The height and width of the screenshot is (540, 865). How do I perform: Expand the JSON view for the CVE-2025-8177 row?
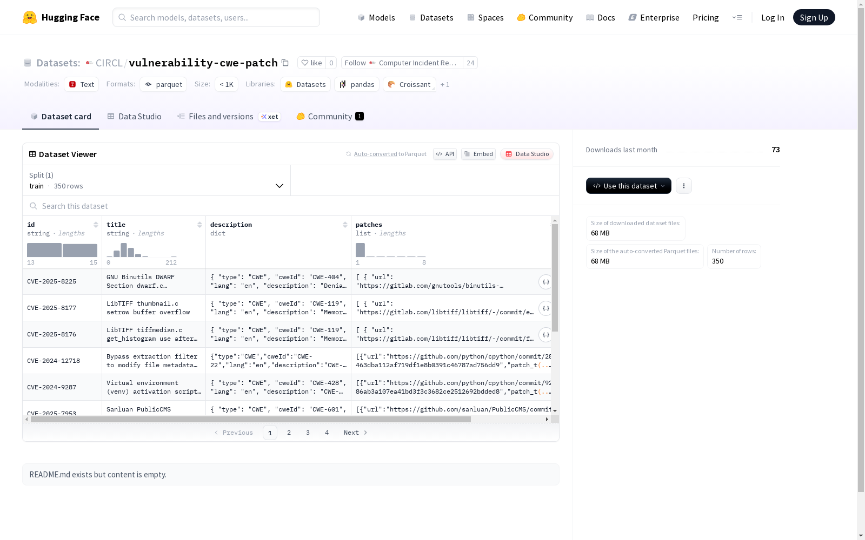[545, 308]
